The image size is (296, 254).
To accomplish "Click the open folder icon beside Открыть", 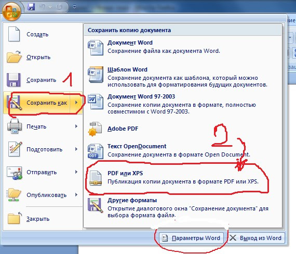I will point(14,57).
